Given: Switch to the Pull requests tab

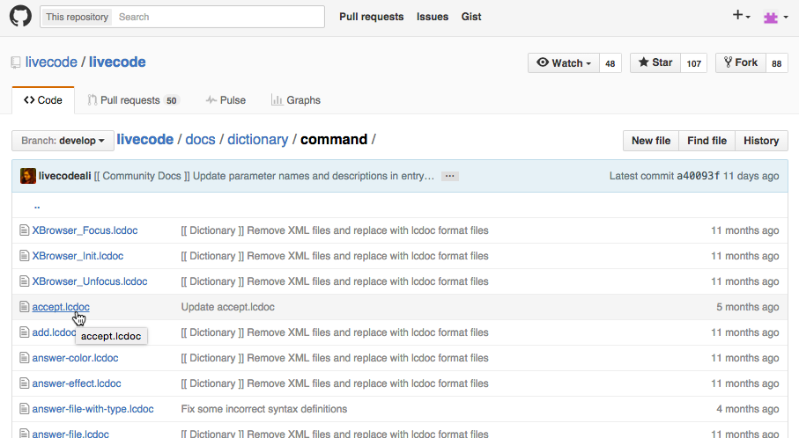Looking at the screenshot, I should click(133, 100).
